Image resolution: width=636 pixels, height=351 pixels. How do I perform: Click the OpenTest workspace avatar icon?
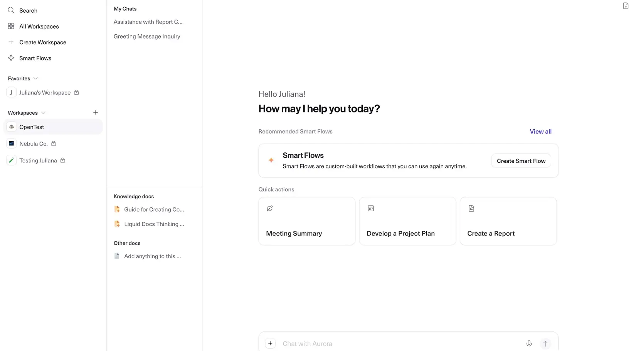pyautogui.click(x=11, y=127)
